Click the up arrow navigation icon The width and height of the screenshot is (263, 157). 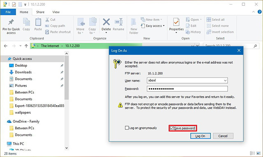click(x=26, y=46)
